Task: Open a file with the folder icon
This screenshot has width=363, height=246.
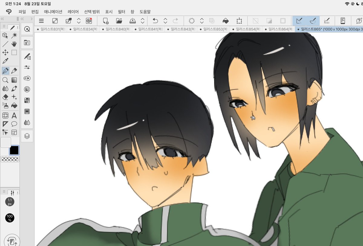Action: (119, 21)
